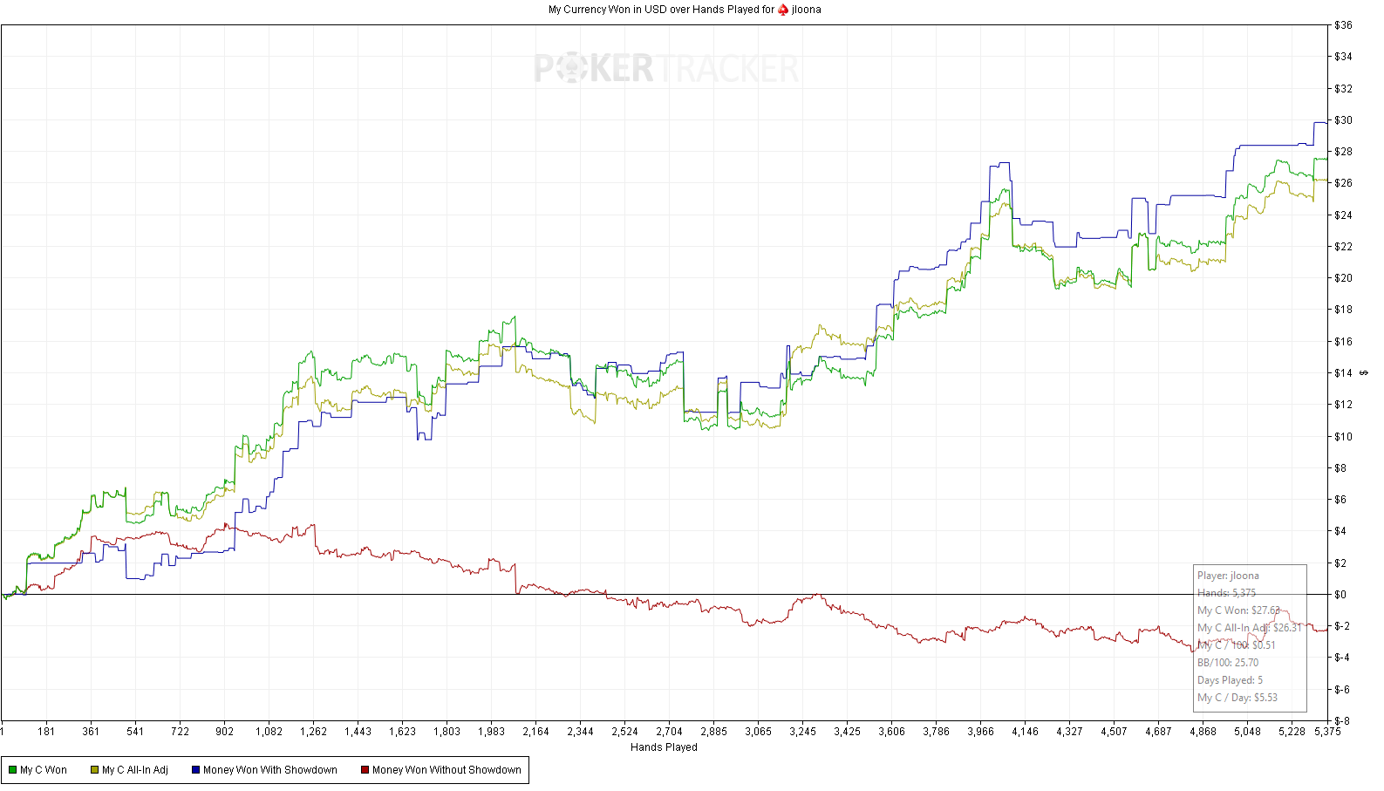Click the "$10" y-axis label
Screen dimensions: 1384x791
click(x=1343, y=437)
